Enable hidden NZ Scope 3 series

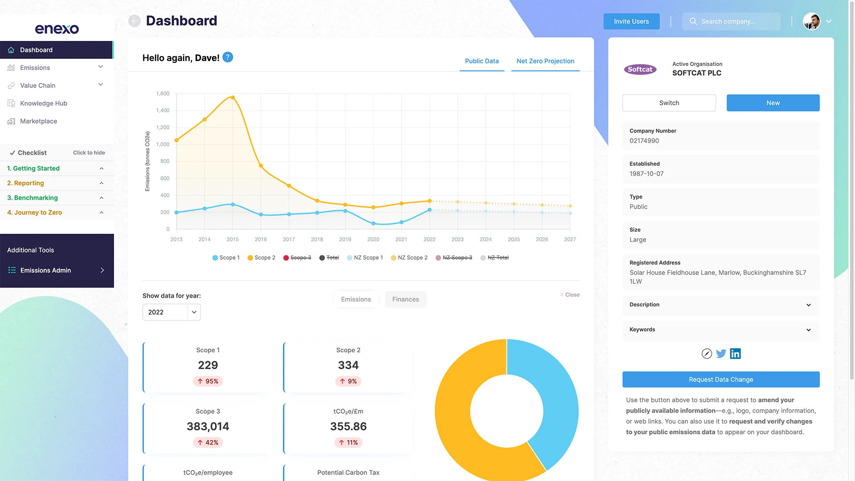454,257
